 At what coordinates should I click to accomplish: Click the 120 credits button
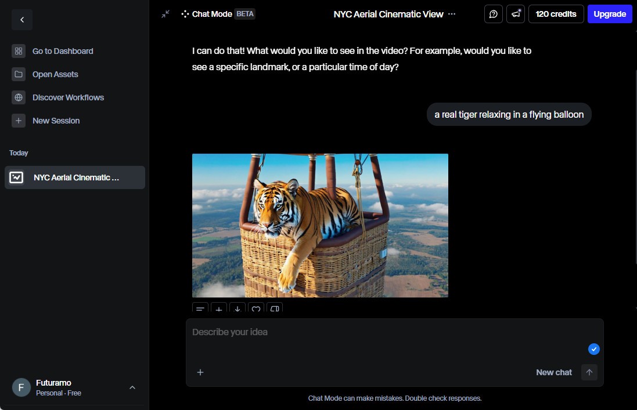coord(556,14)
